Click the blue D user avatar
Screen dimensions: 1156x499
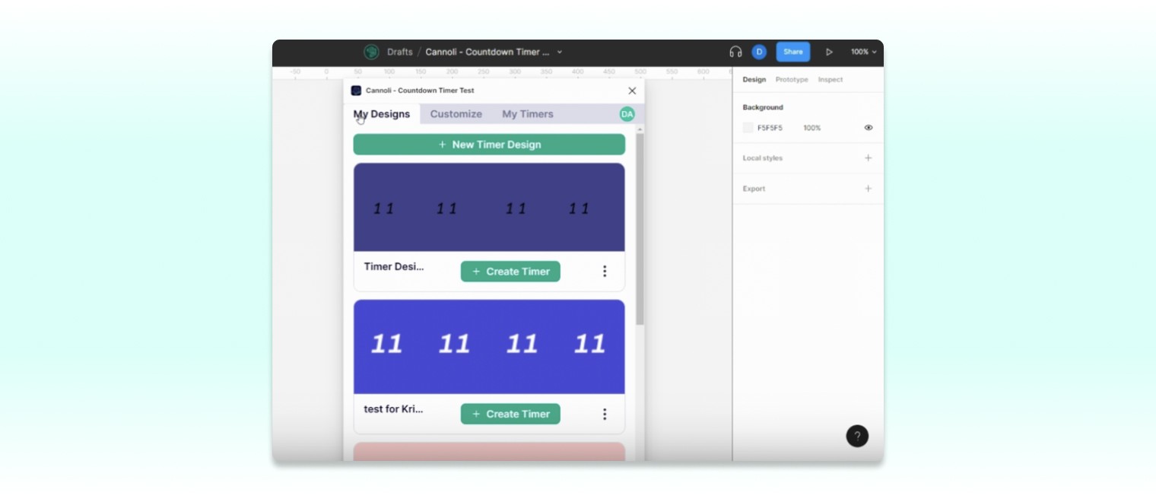[759, 52]
